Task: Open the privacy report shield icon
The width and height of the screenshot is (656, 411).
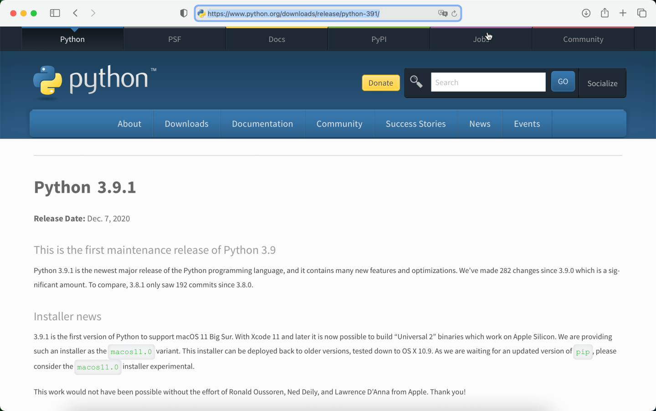Action: click(184, 13)
